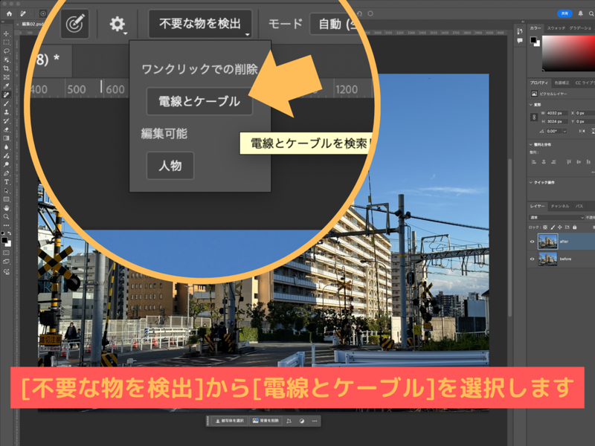The image size is (595, 446).
Task: Pick a color in the Color panel field
Action: [568, 53]
